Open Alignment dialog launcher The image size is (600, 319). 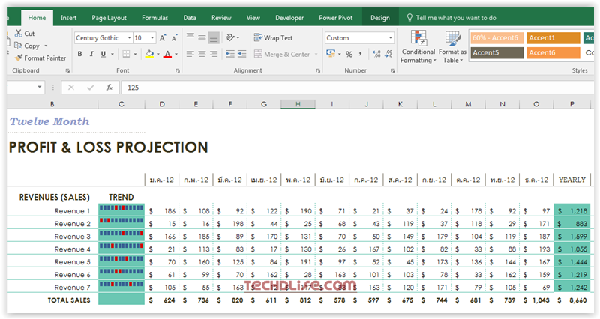(x=318, y=70)
